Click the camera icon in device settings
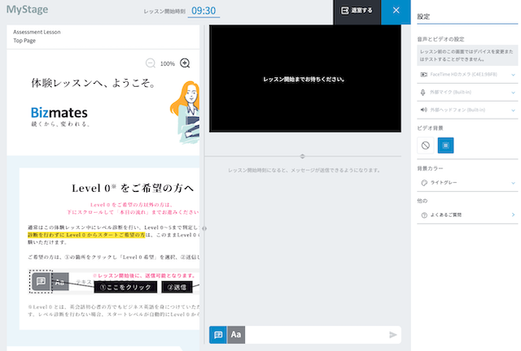This screenshot has width=521, height=351. coord(424,75)
